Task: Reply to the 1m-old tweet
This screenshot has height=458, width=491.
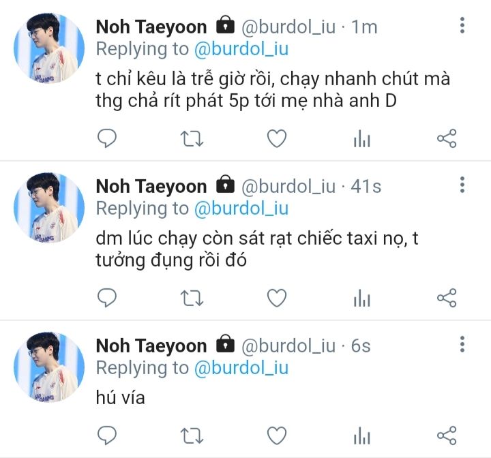Action: [x=107, y=138]
